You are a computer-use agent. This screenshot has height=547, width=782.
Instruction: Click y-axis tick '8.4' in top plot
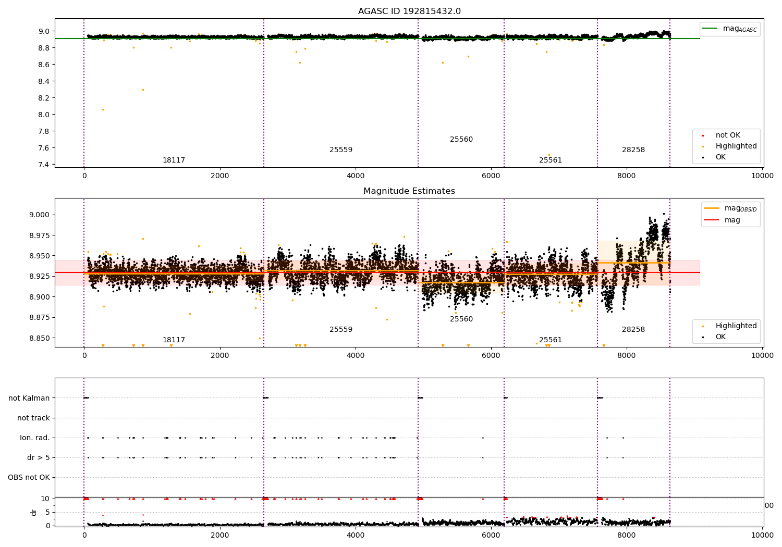(44, 81)
